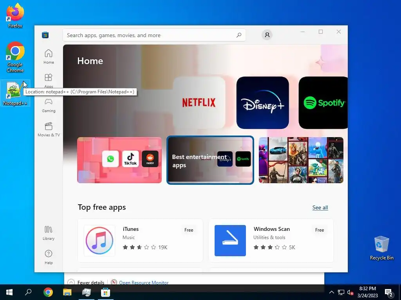Click the Windows Scan app logo
Image resolution: width=401 pixels, height=300 pixels.
click(230, 241)
